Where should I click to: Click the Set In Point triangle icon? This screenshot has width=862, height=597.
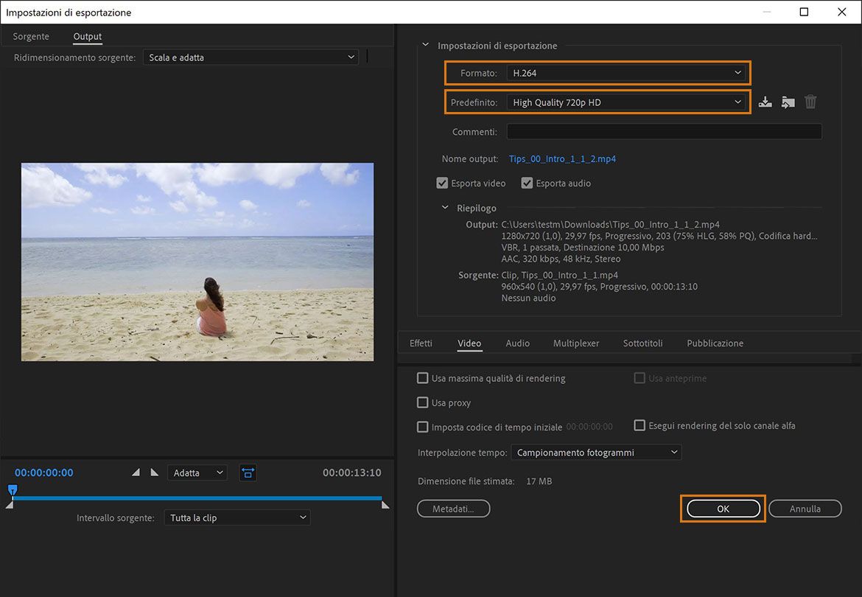pyautogui.click(x=136, y=472)
